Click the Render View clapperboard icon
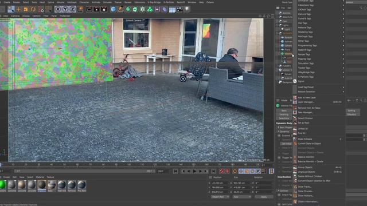 coord(89,9)
